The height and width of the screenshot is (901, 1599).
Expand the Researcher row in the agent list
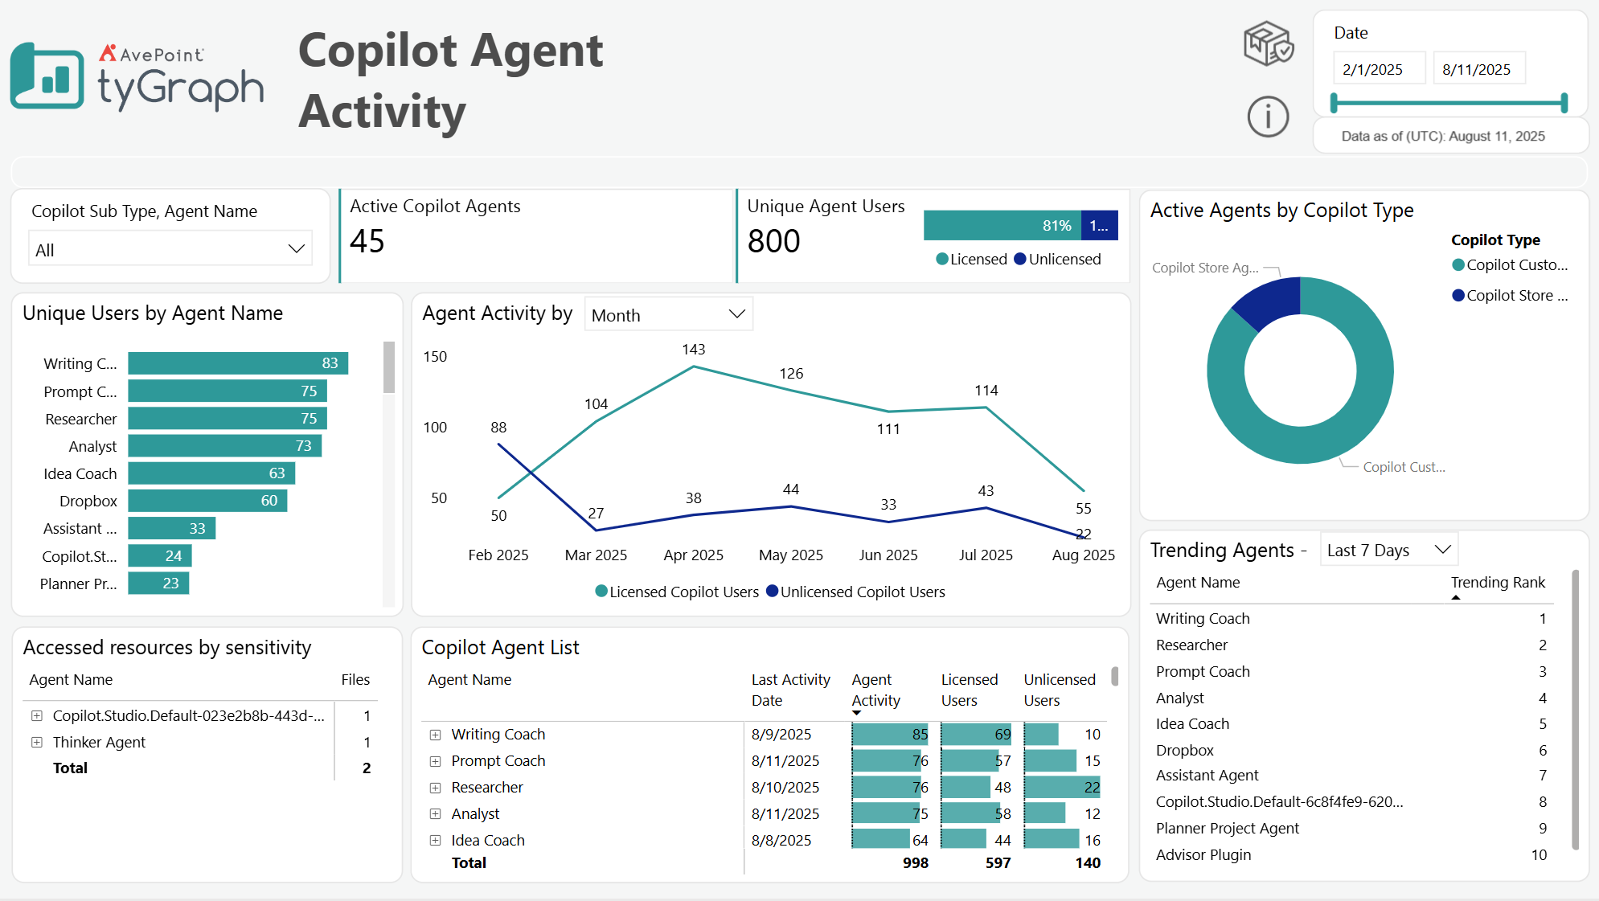click(435, 787)
